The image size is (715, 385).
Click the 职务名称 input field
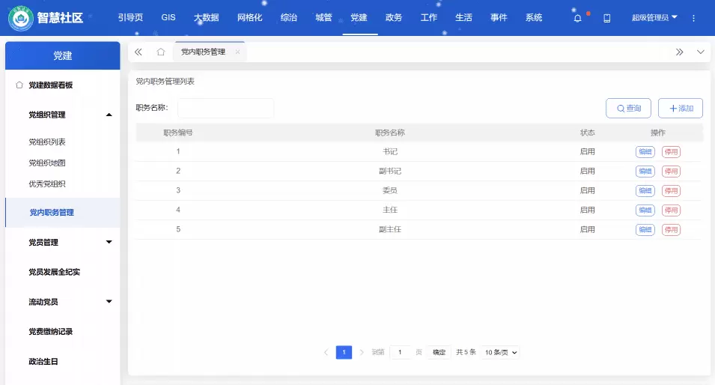coord(225,108)
